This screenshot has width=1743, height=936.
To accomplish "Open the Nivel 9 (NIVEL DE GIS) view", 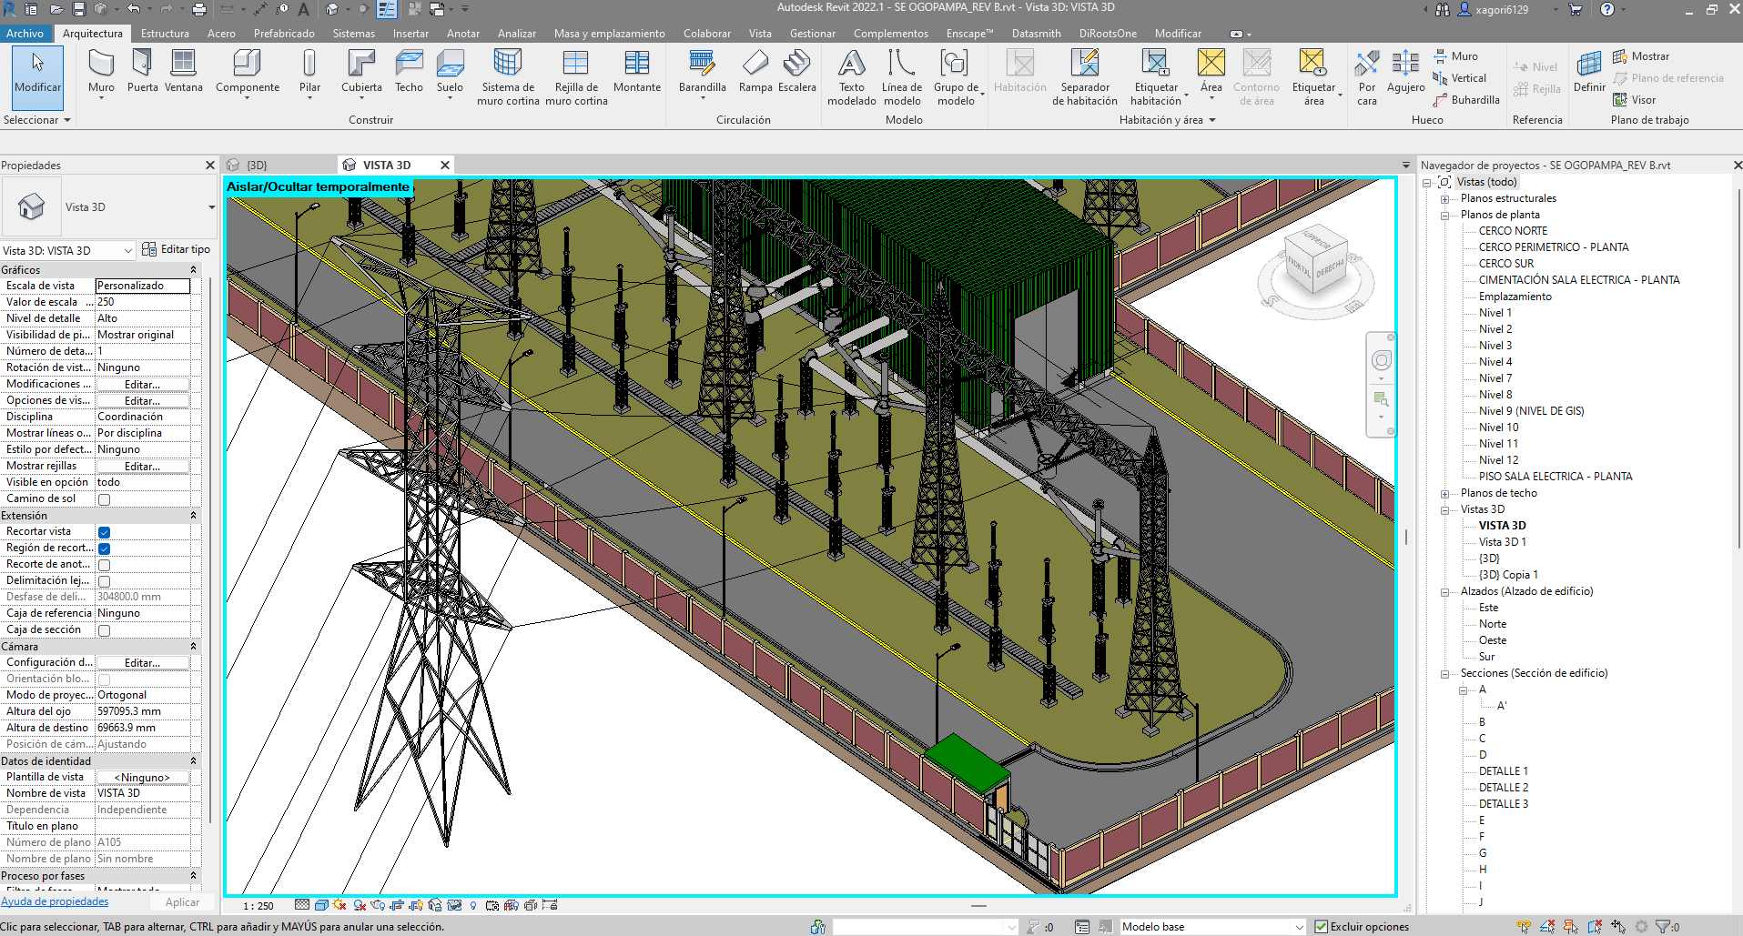I will coord(1531,411).
